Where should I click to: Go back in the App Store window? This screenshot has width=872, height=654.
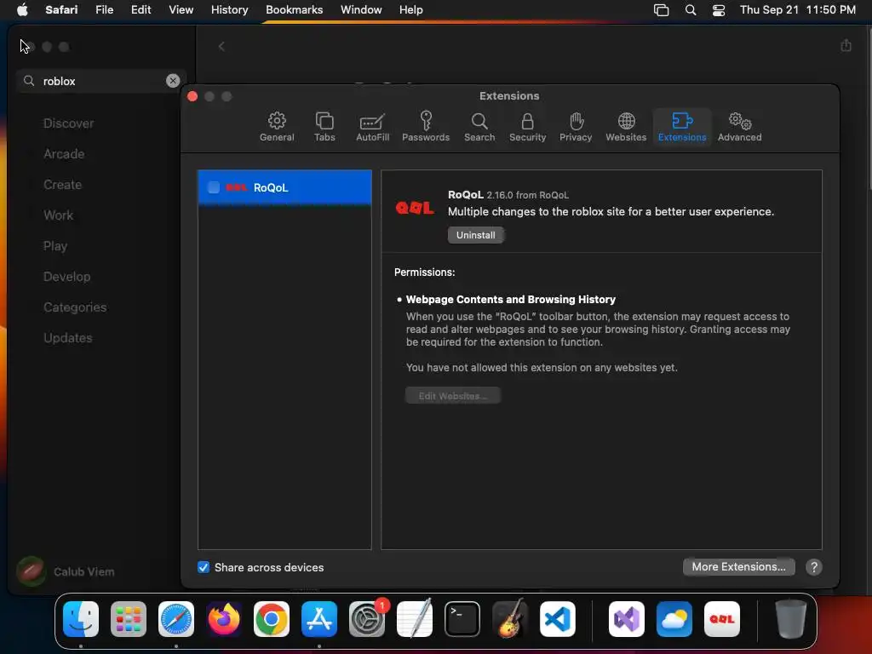point(221,46)
